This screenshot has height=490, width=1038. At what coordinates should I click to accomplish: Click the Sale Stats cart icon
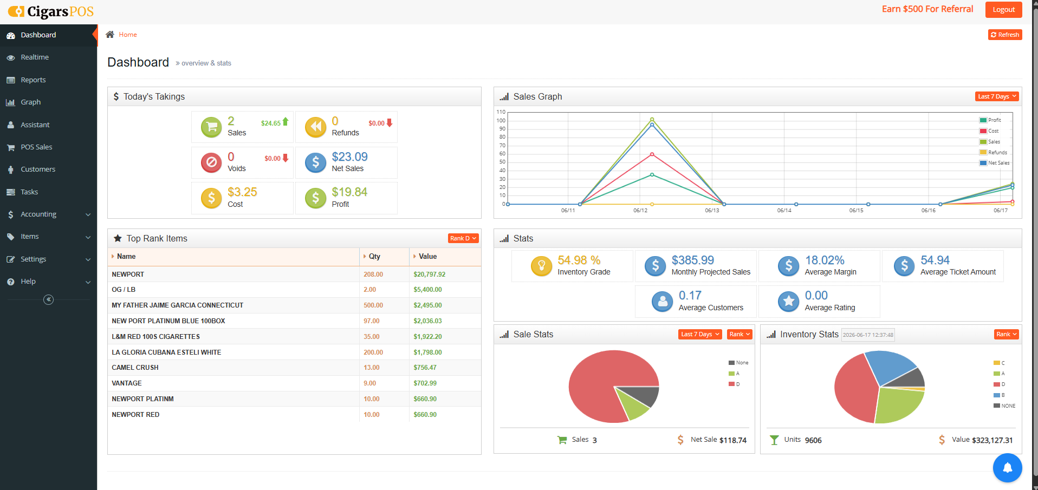(x=562, y=440)
